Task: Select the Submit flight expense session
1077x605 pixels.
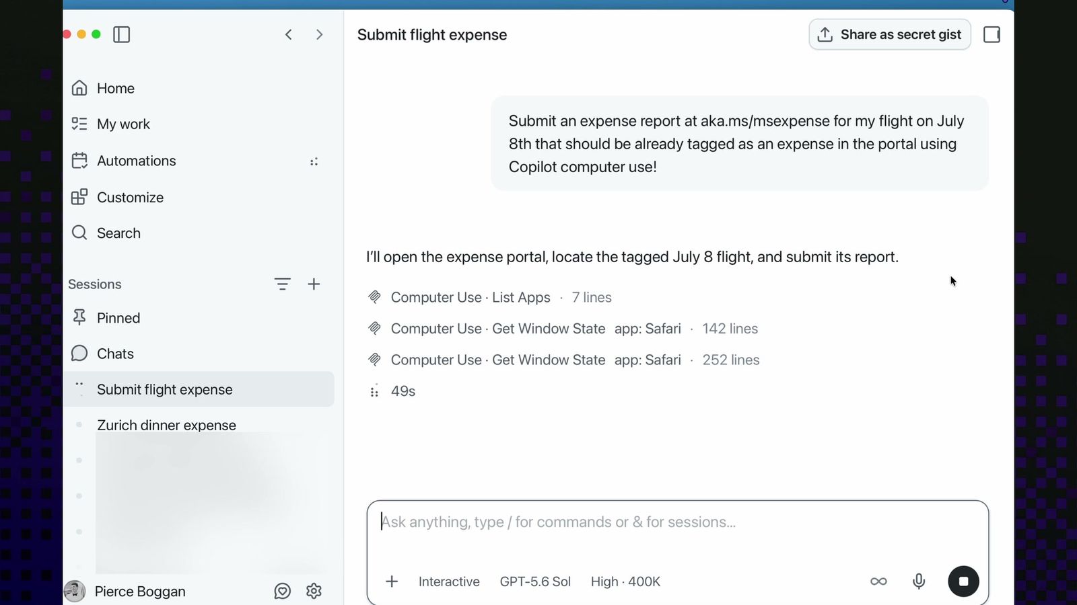Action: click(x=199, y=389)
